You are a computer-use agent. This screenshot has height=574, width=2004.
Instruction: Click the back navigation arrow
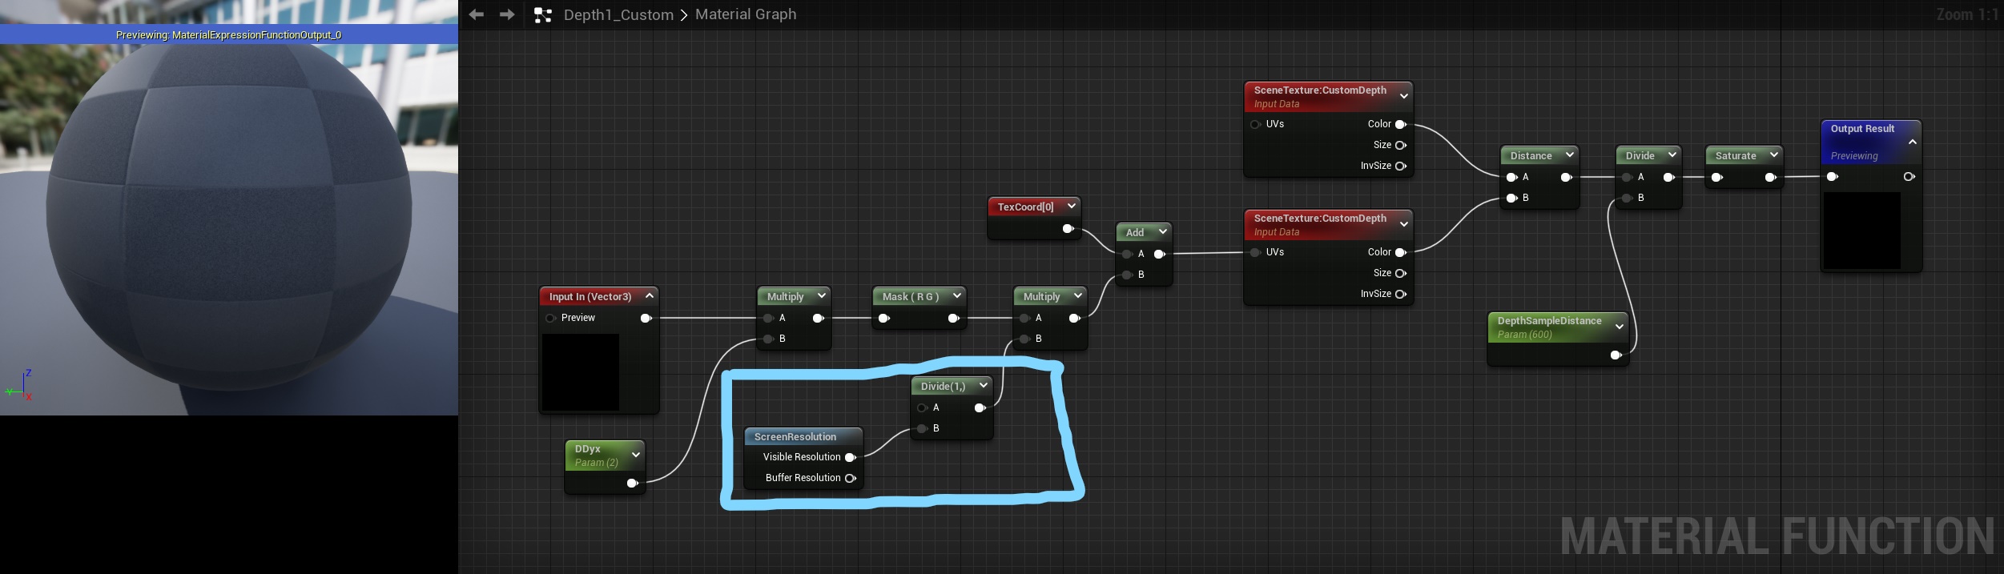tap(477, 14)
